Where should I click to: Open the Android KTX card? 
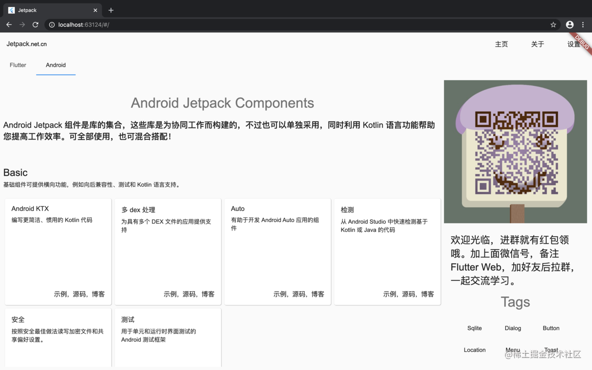pyautogui.click(x=58, y=252)
